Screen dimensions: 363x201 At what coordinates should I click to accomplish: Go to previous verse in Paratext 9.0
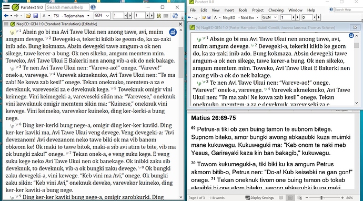[x=147, y=16]
